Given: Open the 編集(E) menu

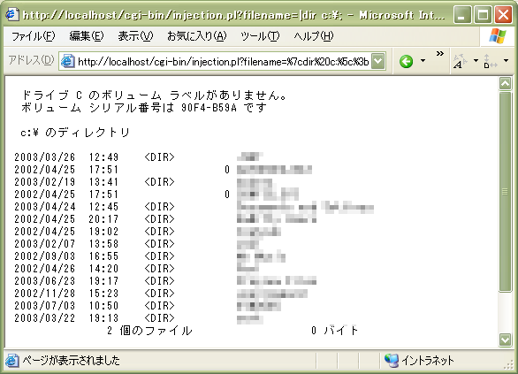Looking at the screenshot, I should pos(87,36).
